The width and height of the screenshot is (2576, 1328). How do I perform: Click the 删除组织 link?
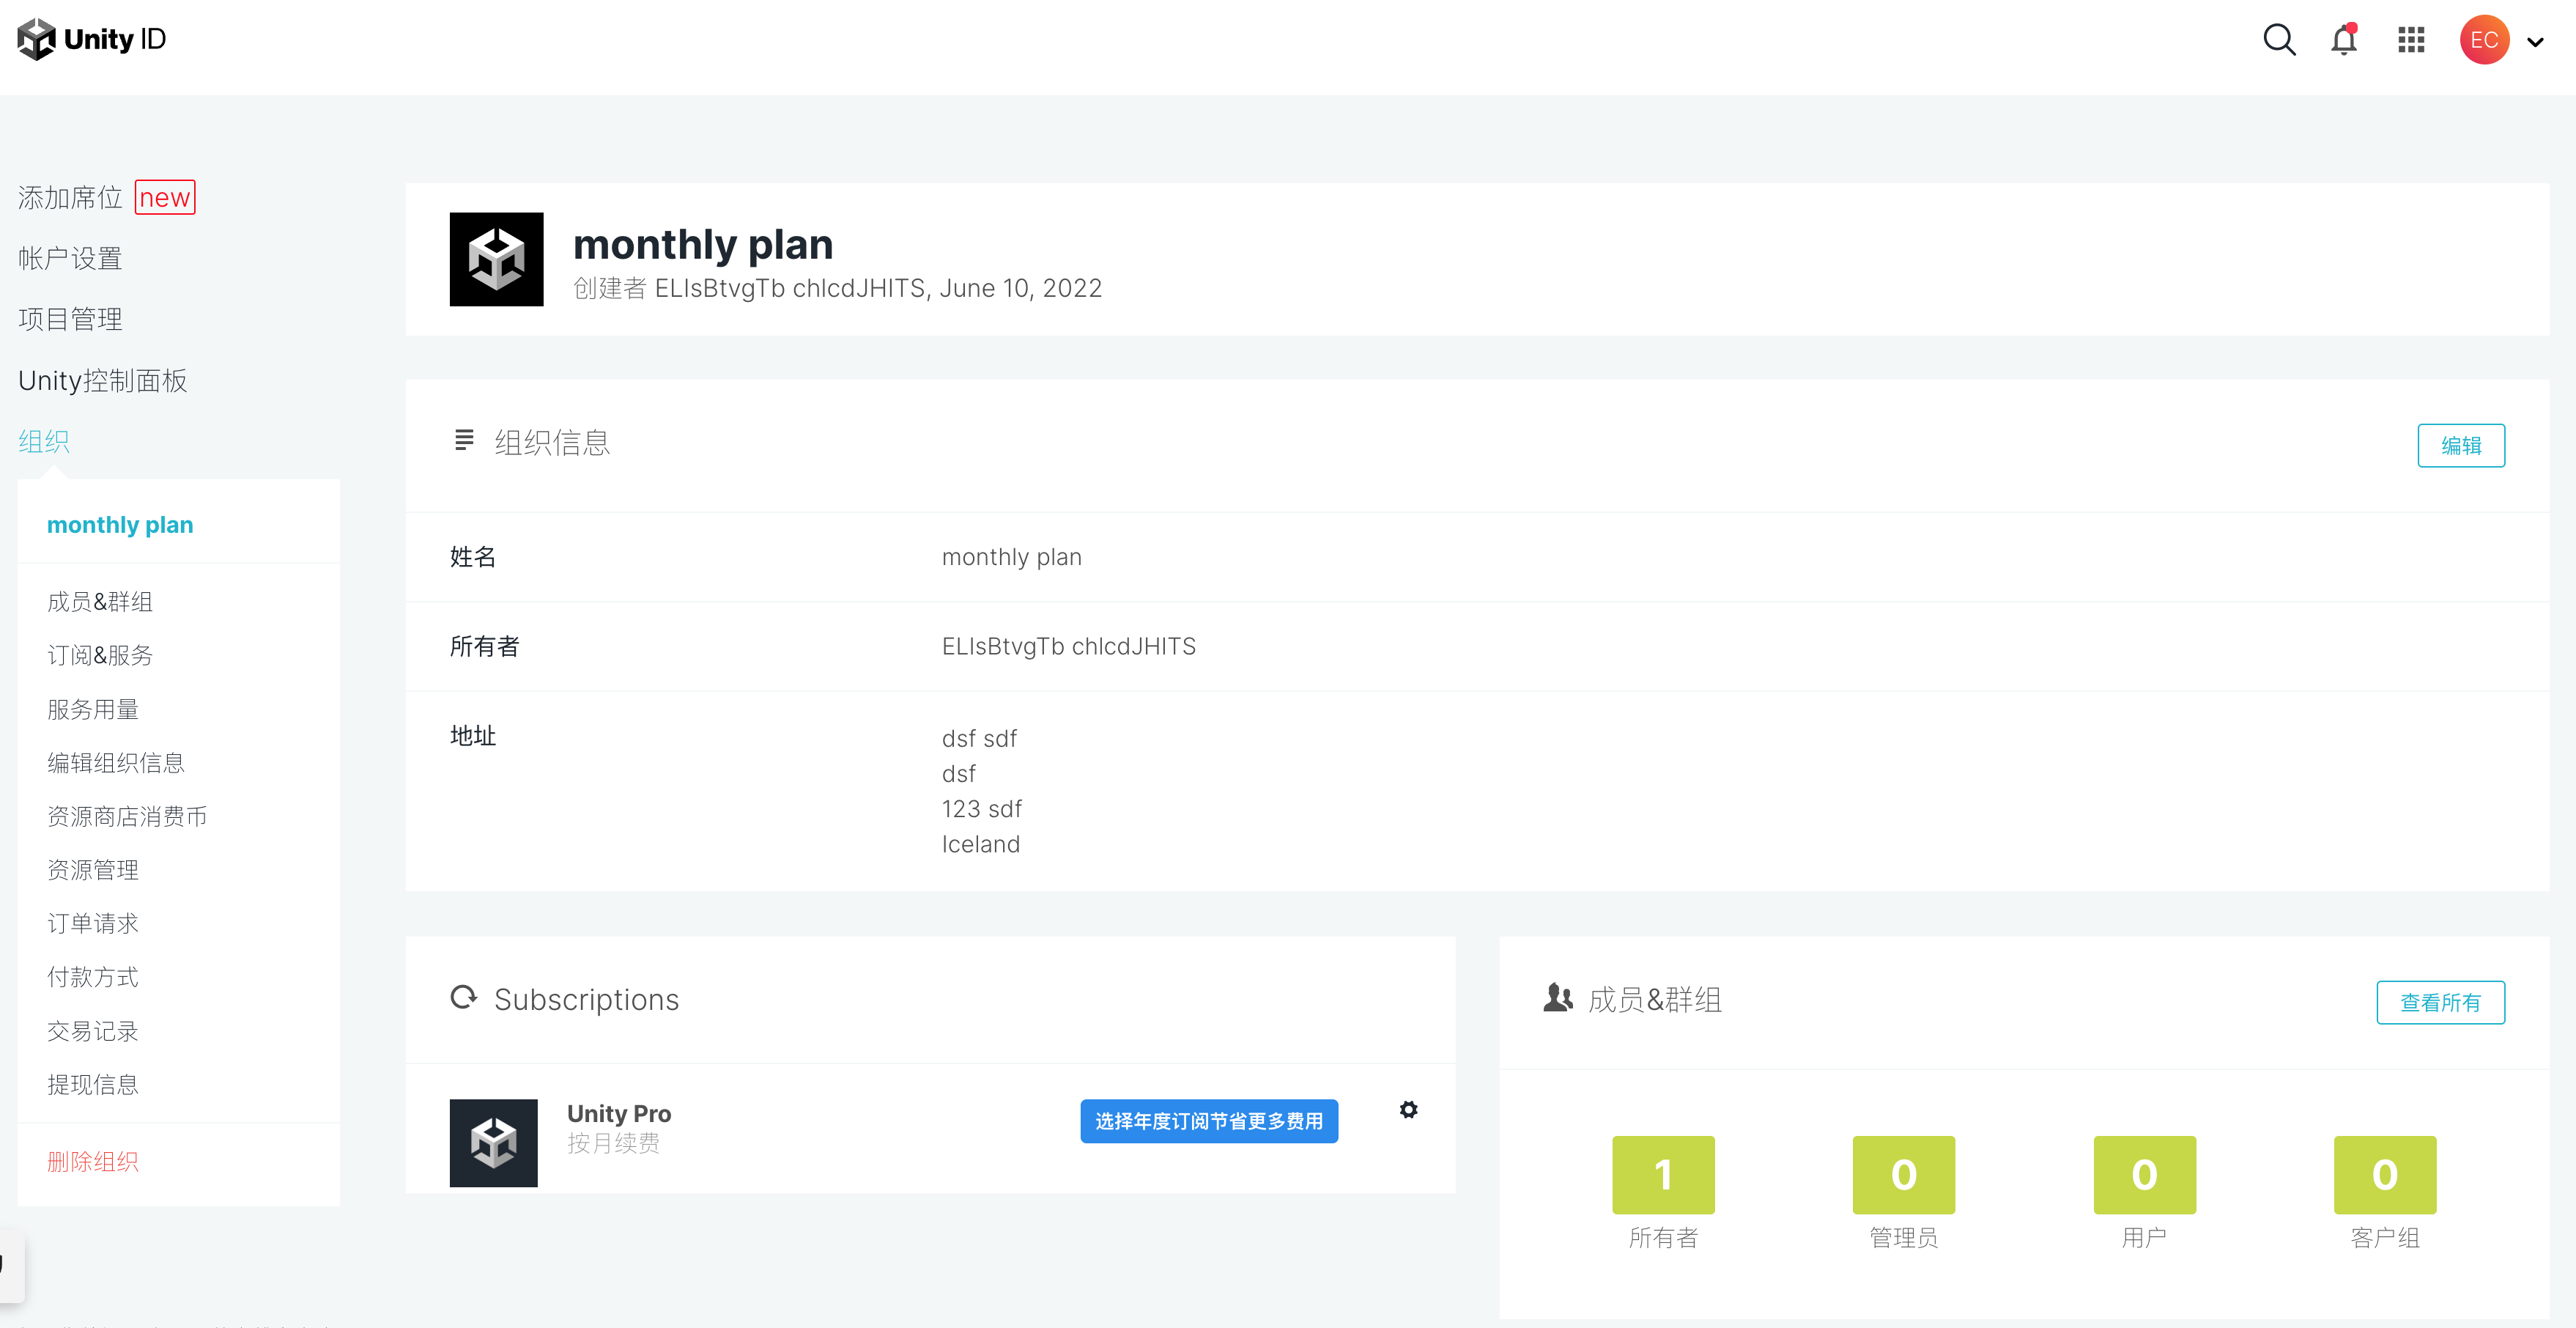pyautogui.click(x=92, y=1161)
